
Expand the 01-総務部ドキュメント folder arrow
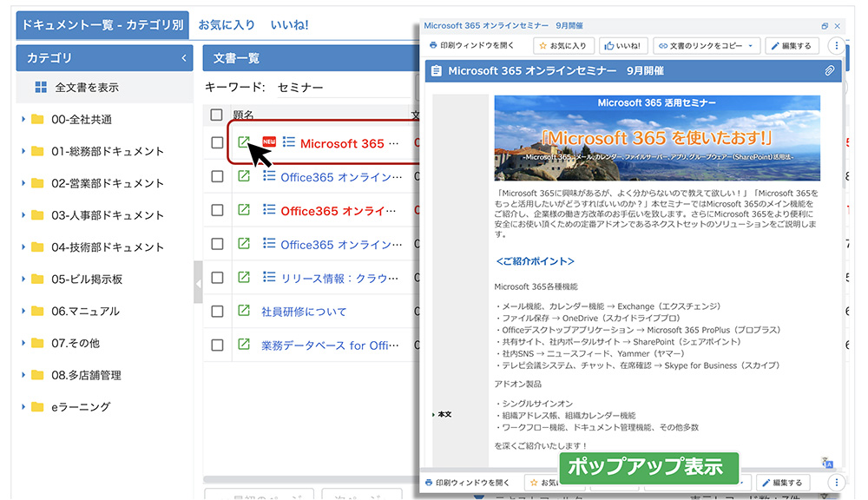coord(23,151)
